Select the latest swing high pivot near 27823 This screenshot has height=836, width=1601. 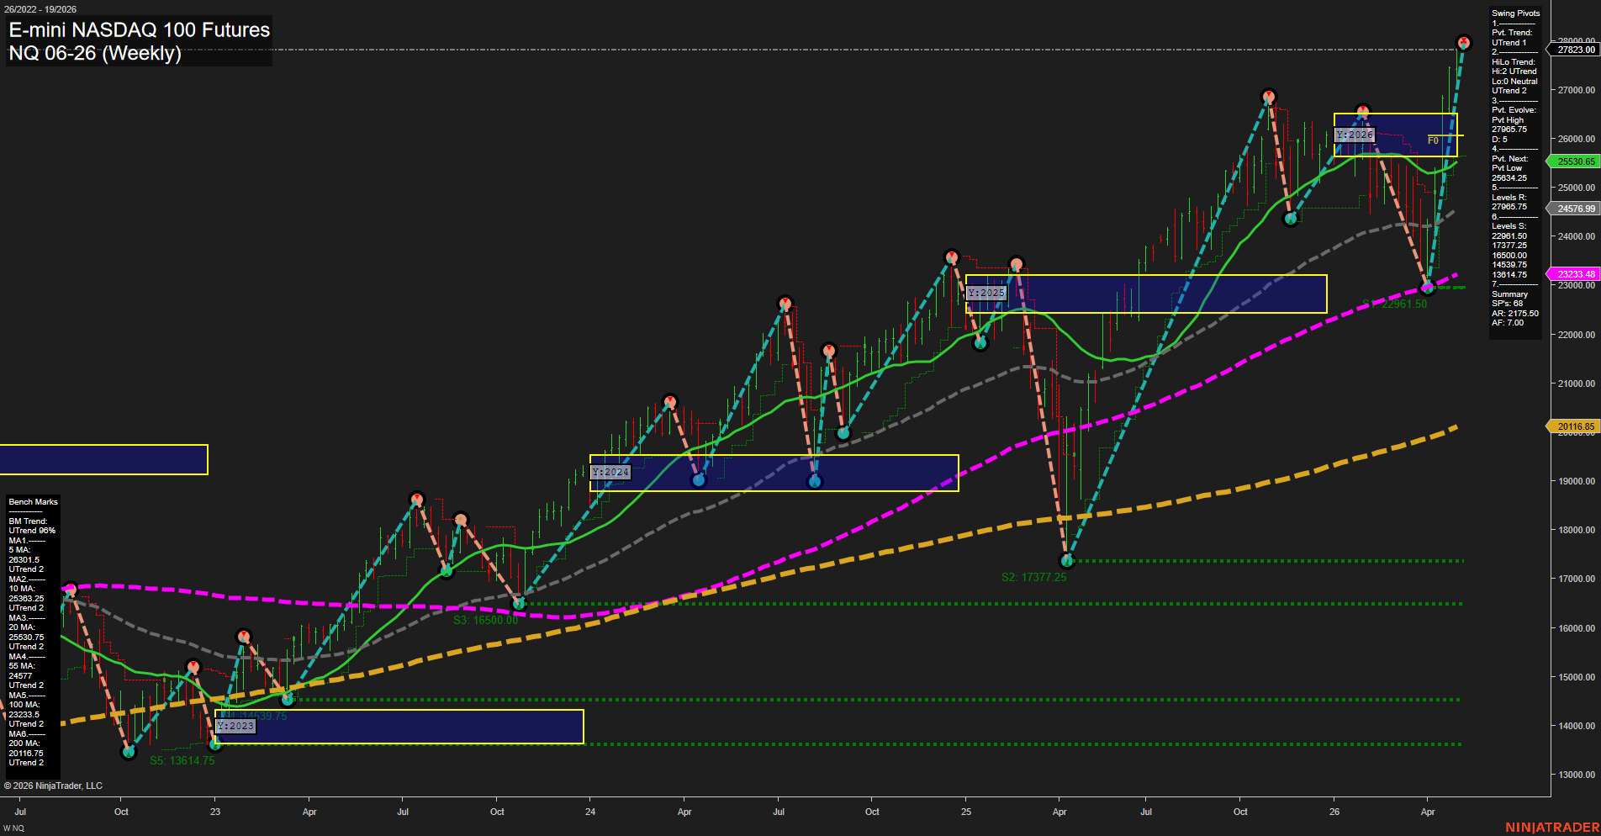tap(1463, 42)
